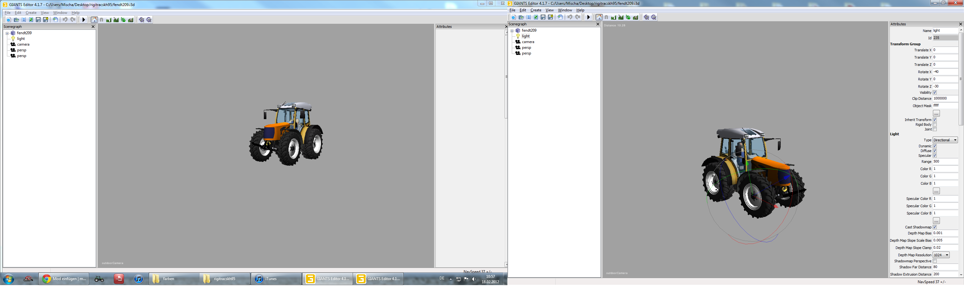Uncheck the Visibility checkbox
The image size is (964, 287).
pos(935,93)
